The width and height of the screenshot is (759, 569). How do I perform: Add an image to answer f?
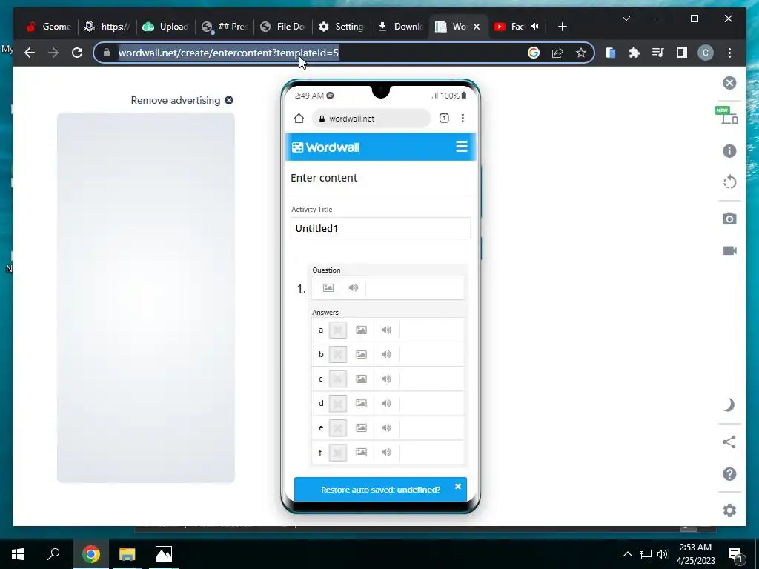point(361,453)
